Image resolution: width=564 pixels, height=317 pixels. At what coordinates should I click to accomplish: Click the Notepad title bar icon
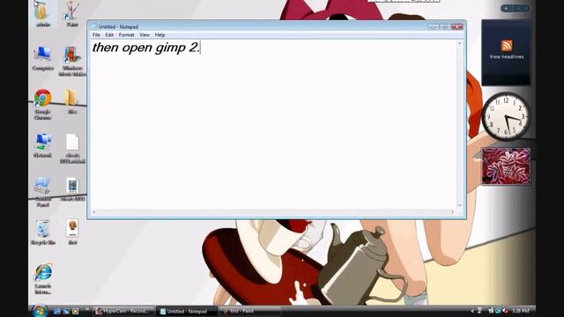coord(94,27)
